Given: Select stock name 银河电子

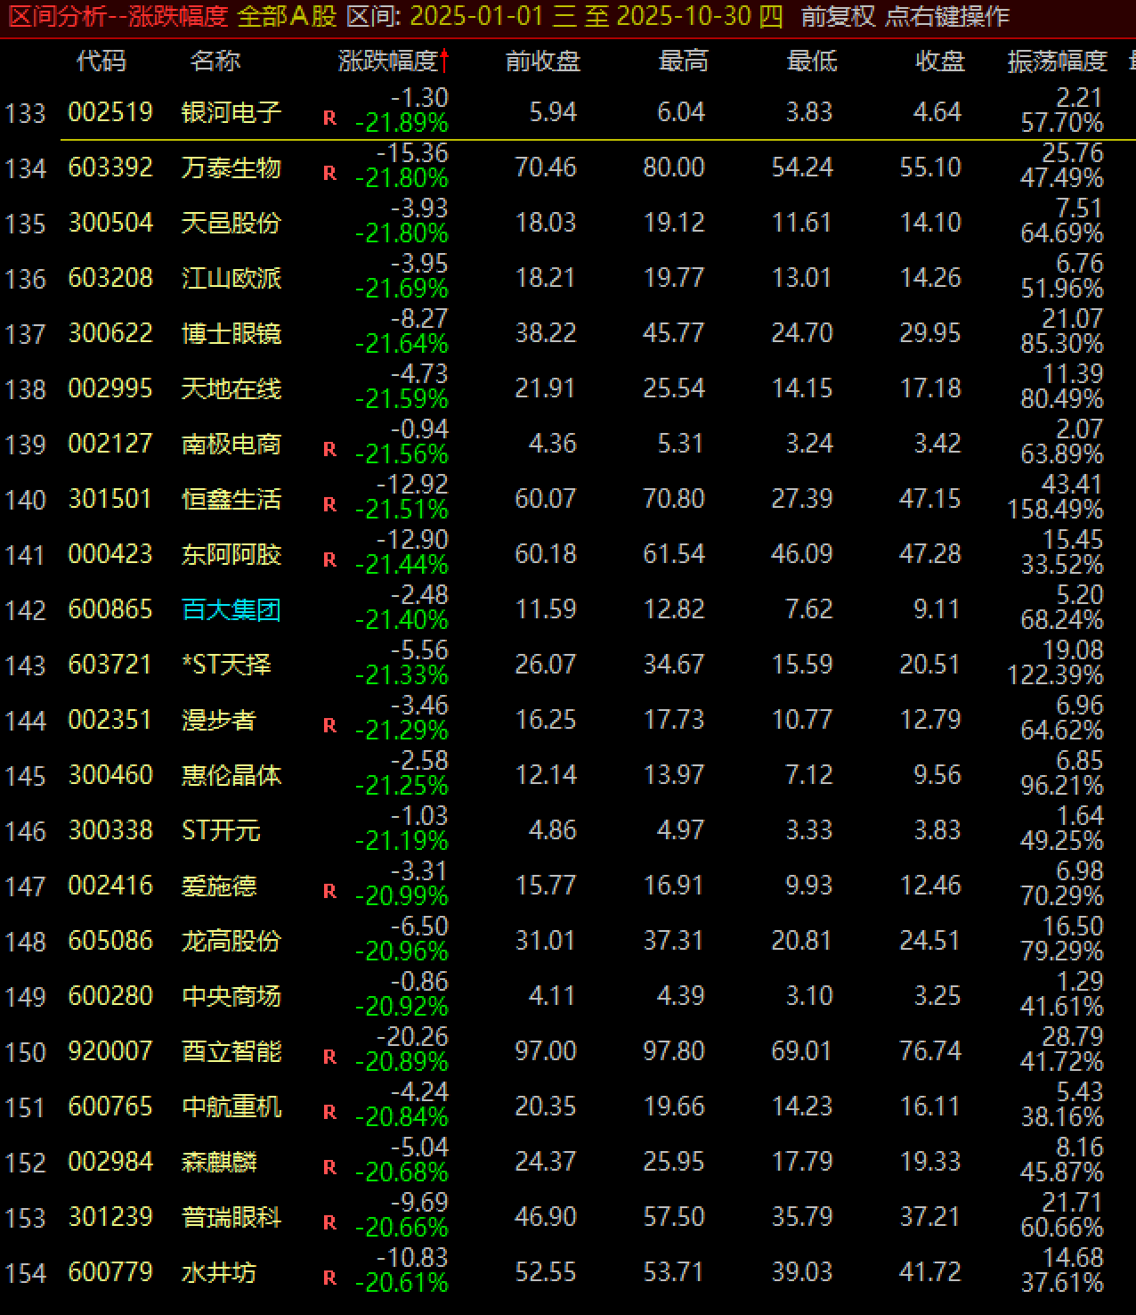Looking at the screenshot, I should pyautogui.click(x=231, y=112).
